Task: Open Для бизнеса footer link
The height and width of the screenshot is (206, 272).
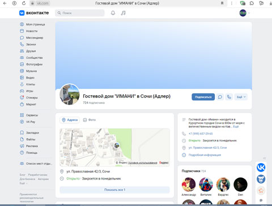Action: 27,179
